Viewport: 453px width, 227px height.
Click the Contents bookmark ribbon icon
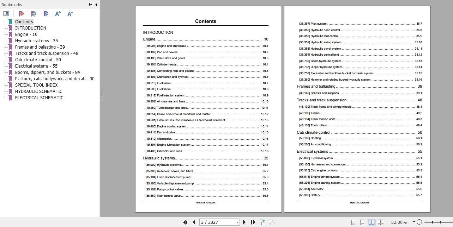(x=10, y=22)
